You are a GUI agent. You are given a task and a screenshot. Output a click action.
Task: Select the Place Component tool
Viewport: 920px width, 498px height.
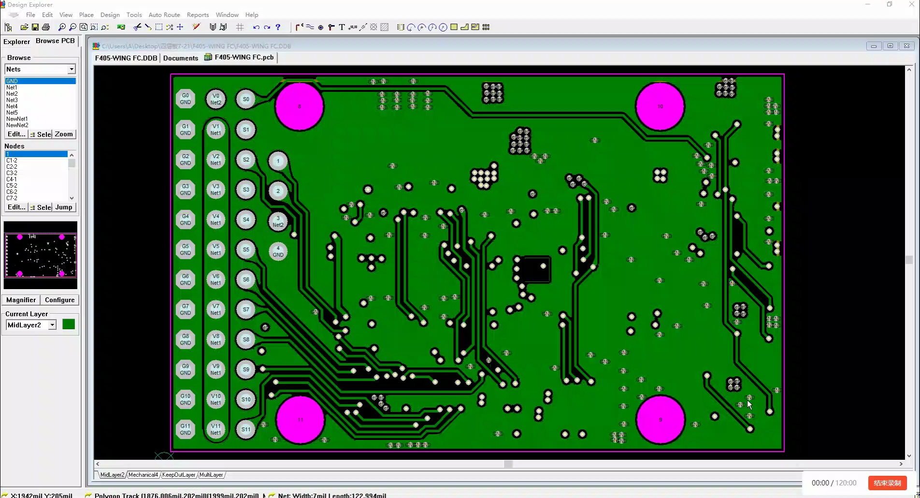click(401, 27)
